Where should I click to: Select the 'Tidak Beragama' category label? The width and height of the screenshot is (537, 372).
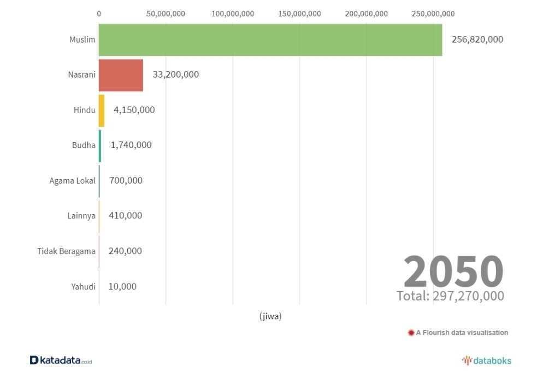click(66, 251)
